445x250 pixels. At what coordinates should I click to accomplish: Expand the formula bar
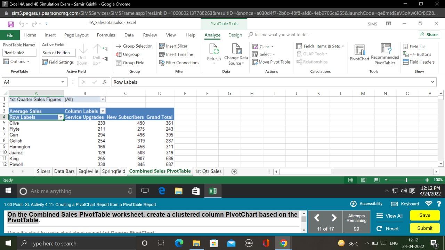coord(432,82)
